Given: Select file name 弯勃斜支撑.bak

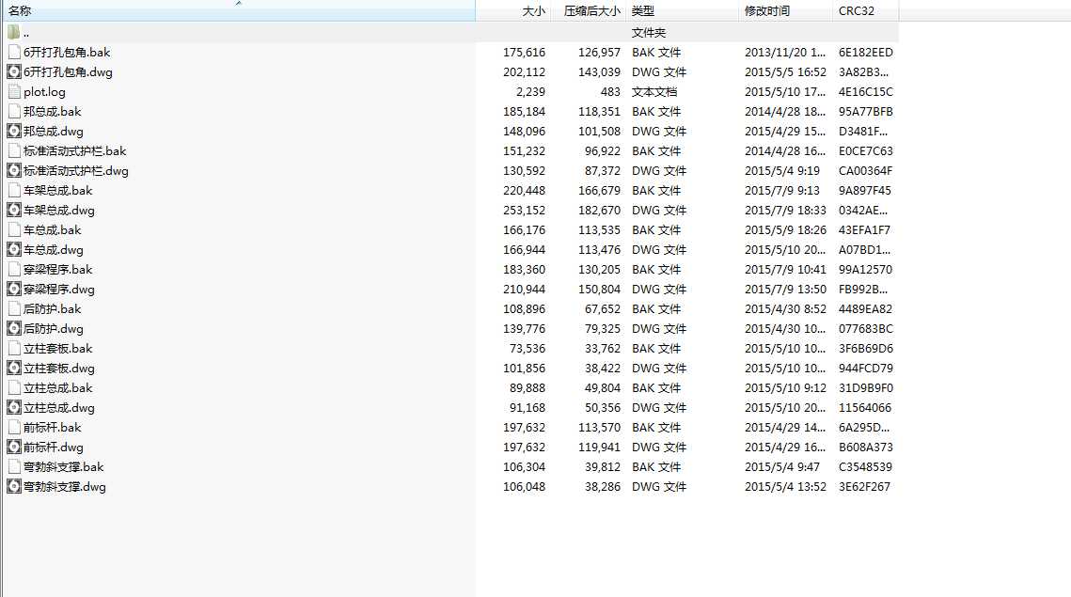Looking at the screenshot, I should (64, 468).
